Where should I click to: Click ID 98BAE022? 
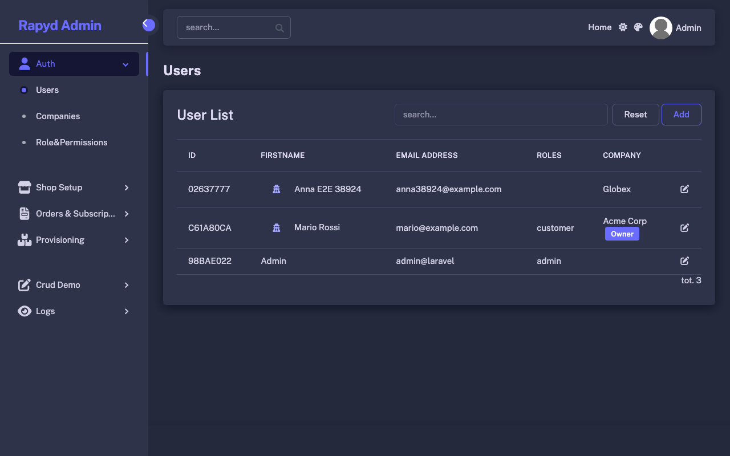pos(210,261)
